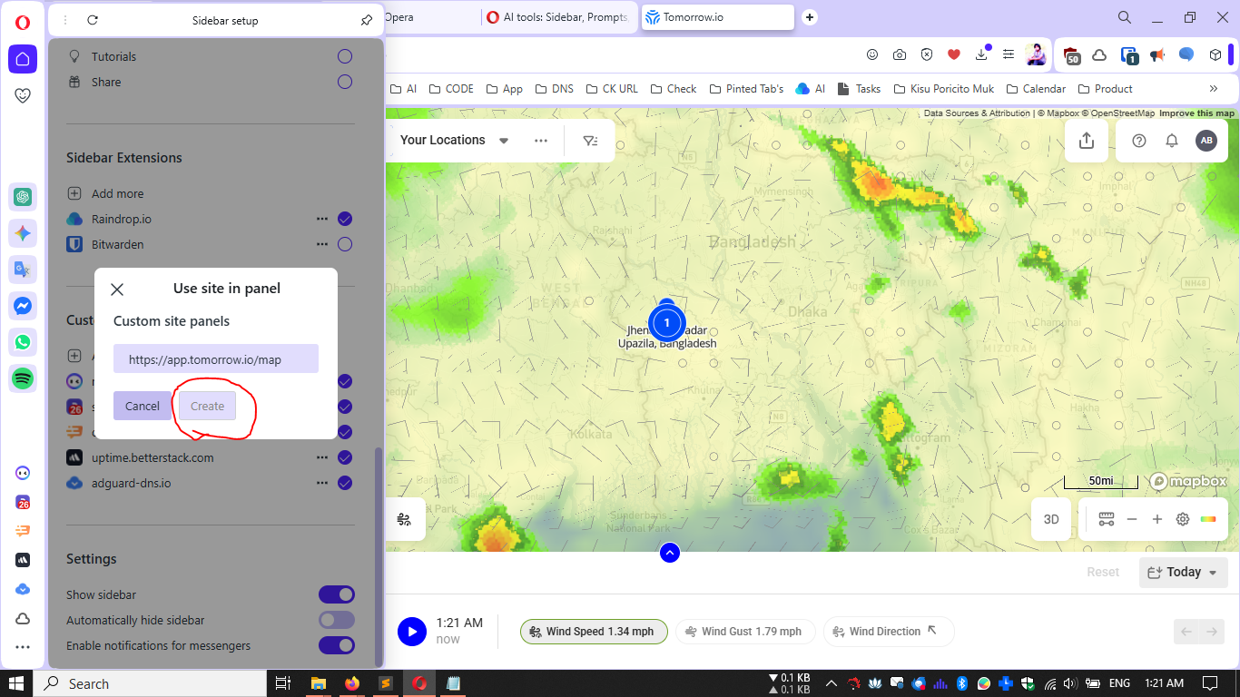Image resolution: width=1240 pixels, height=697 pixels.
Task: Select the Wind Direction chip
Action: click(x=889, y=632)
